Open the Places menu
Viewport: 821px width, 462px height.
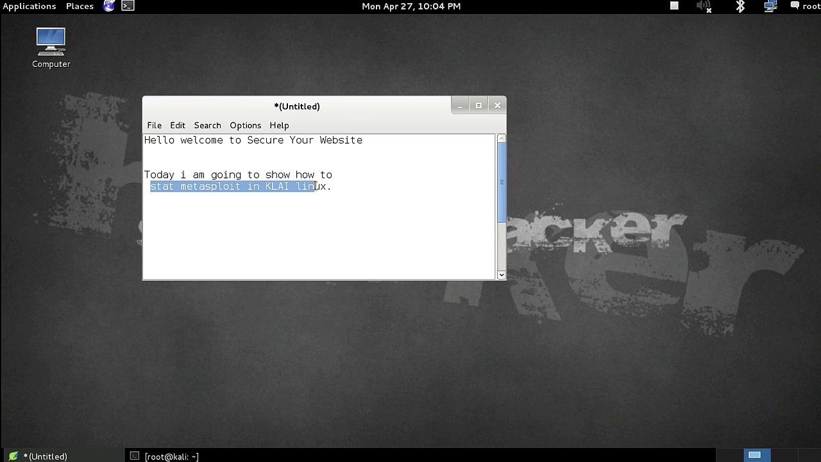(x=80, y=6)
